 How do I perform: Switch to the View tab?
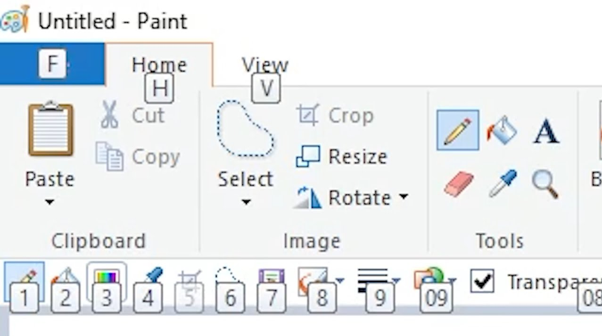pos(265,65)
